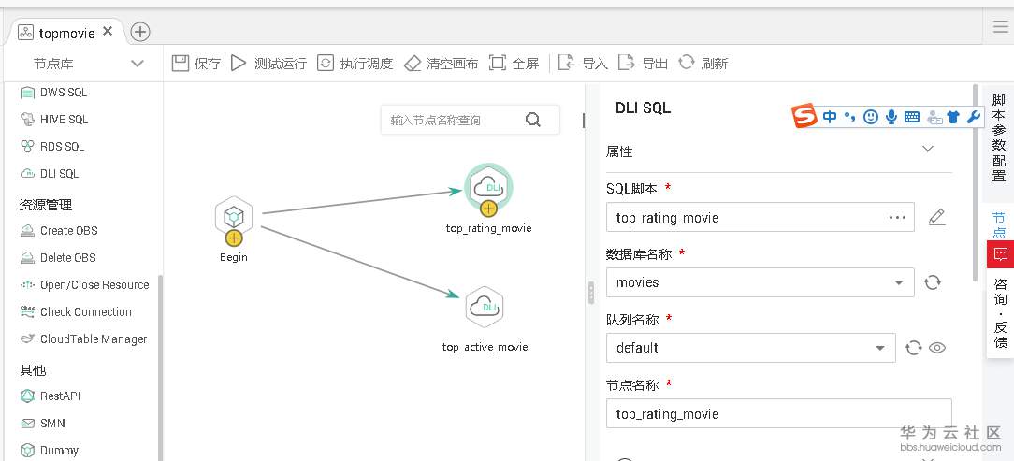Select the RestAPI node

coord(51,396)
